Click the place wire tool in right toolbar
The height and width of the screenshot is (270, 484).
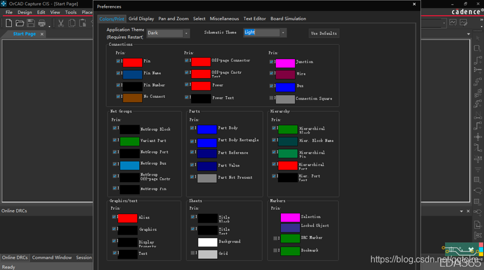[477, 60]
